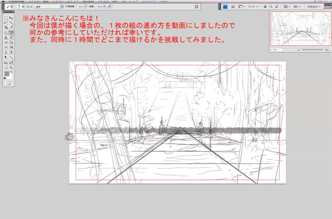Collapse the toolbox using its top bar
This screenshot has height=219, width=332.
pyautogui.click(x=8, y=12)
